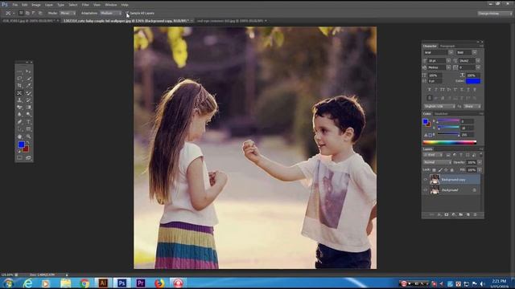
Task: Select the Rectangular Marquee tool
Action: 19,71
